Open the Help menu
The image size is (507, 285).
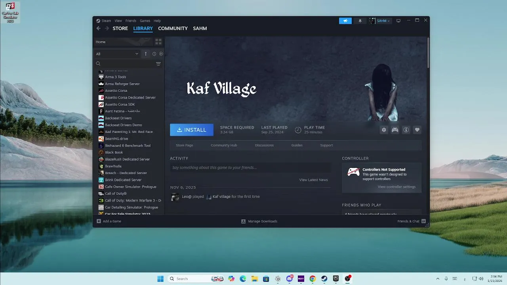pos(157,21)
